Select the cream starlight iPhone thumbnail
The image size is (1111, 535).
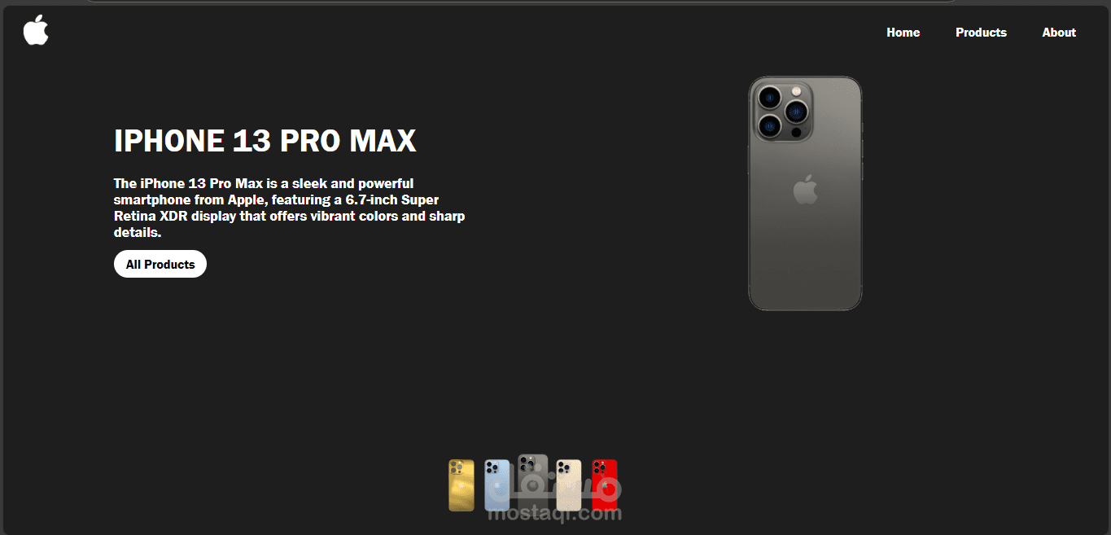568,485
